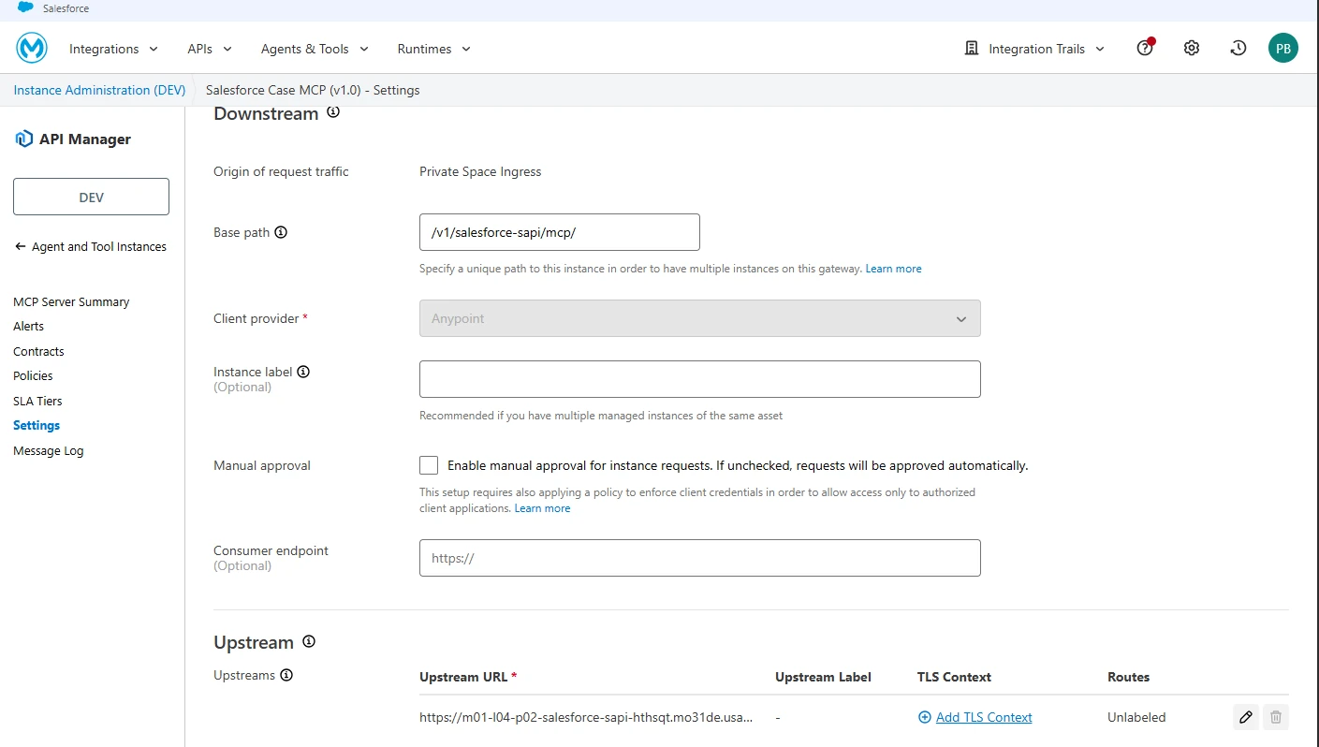Click the Consumer endpoint input field

coord(700,558)
